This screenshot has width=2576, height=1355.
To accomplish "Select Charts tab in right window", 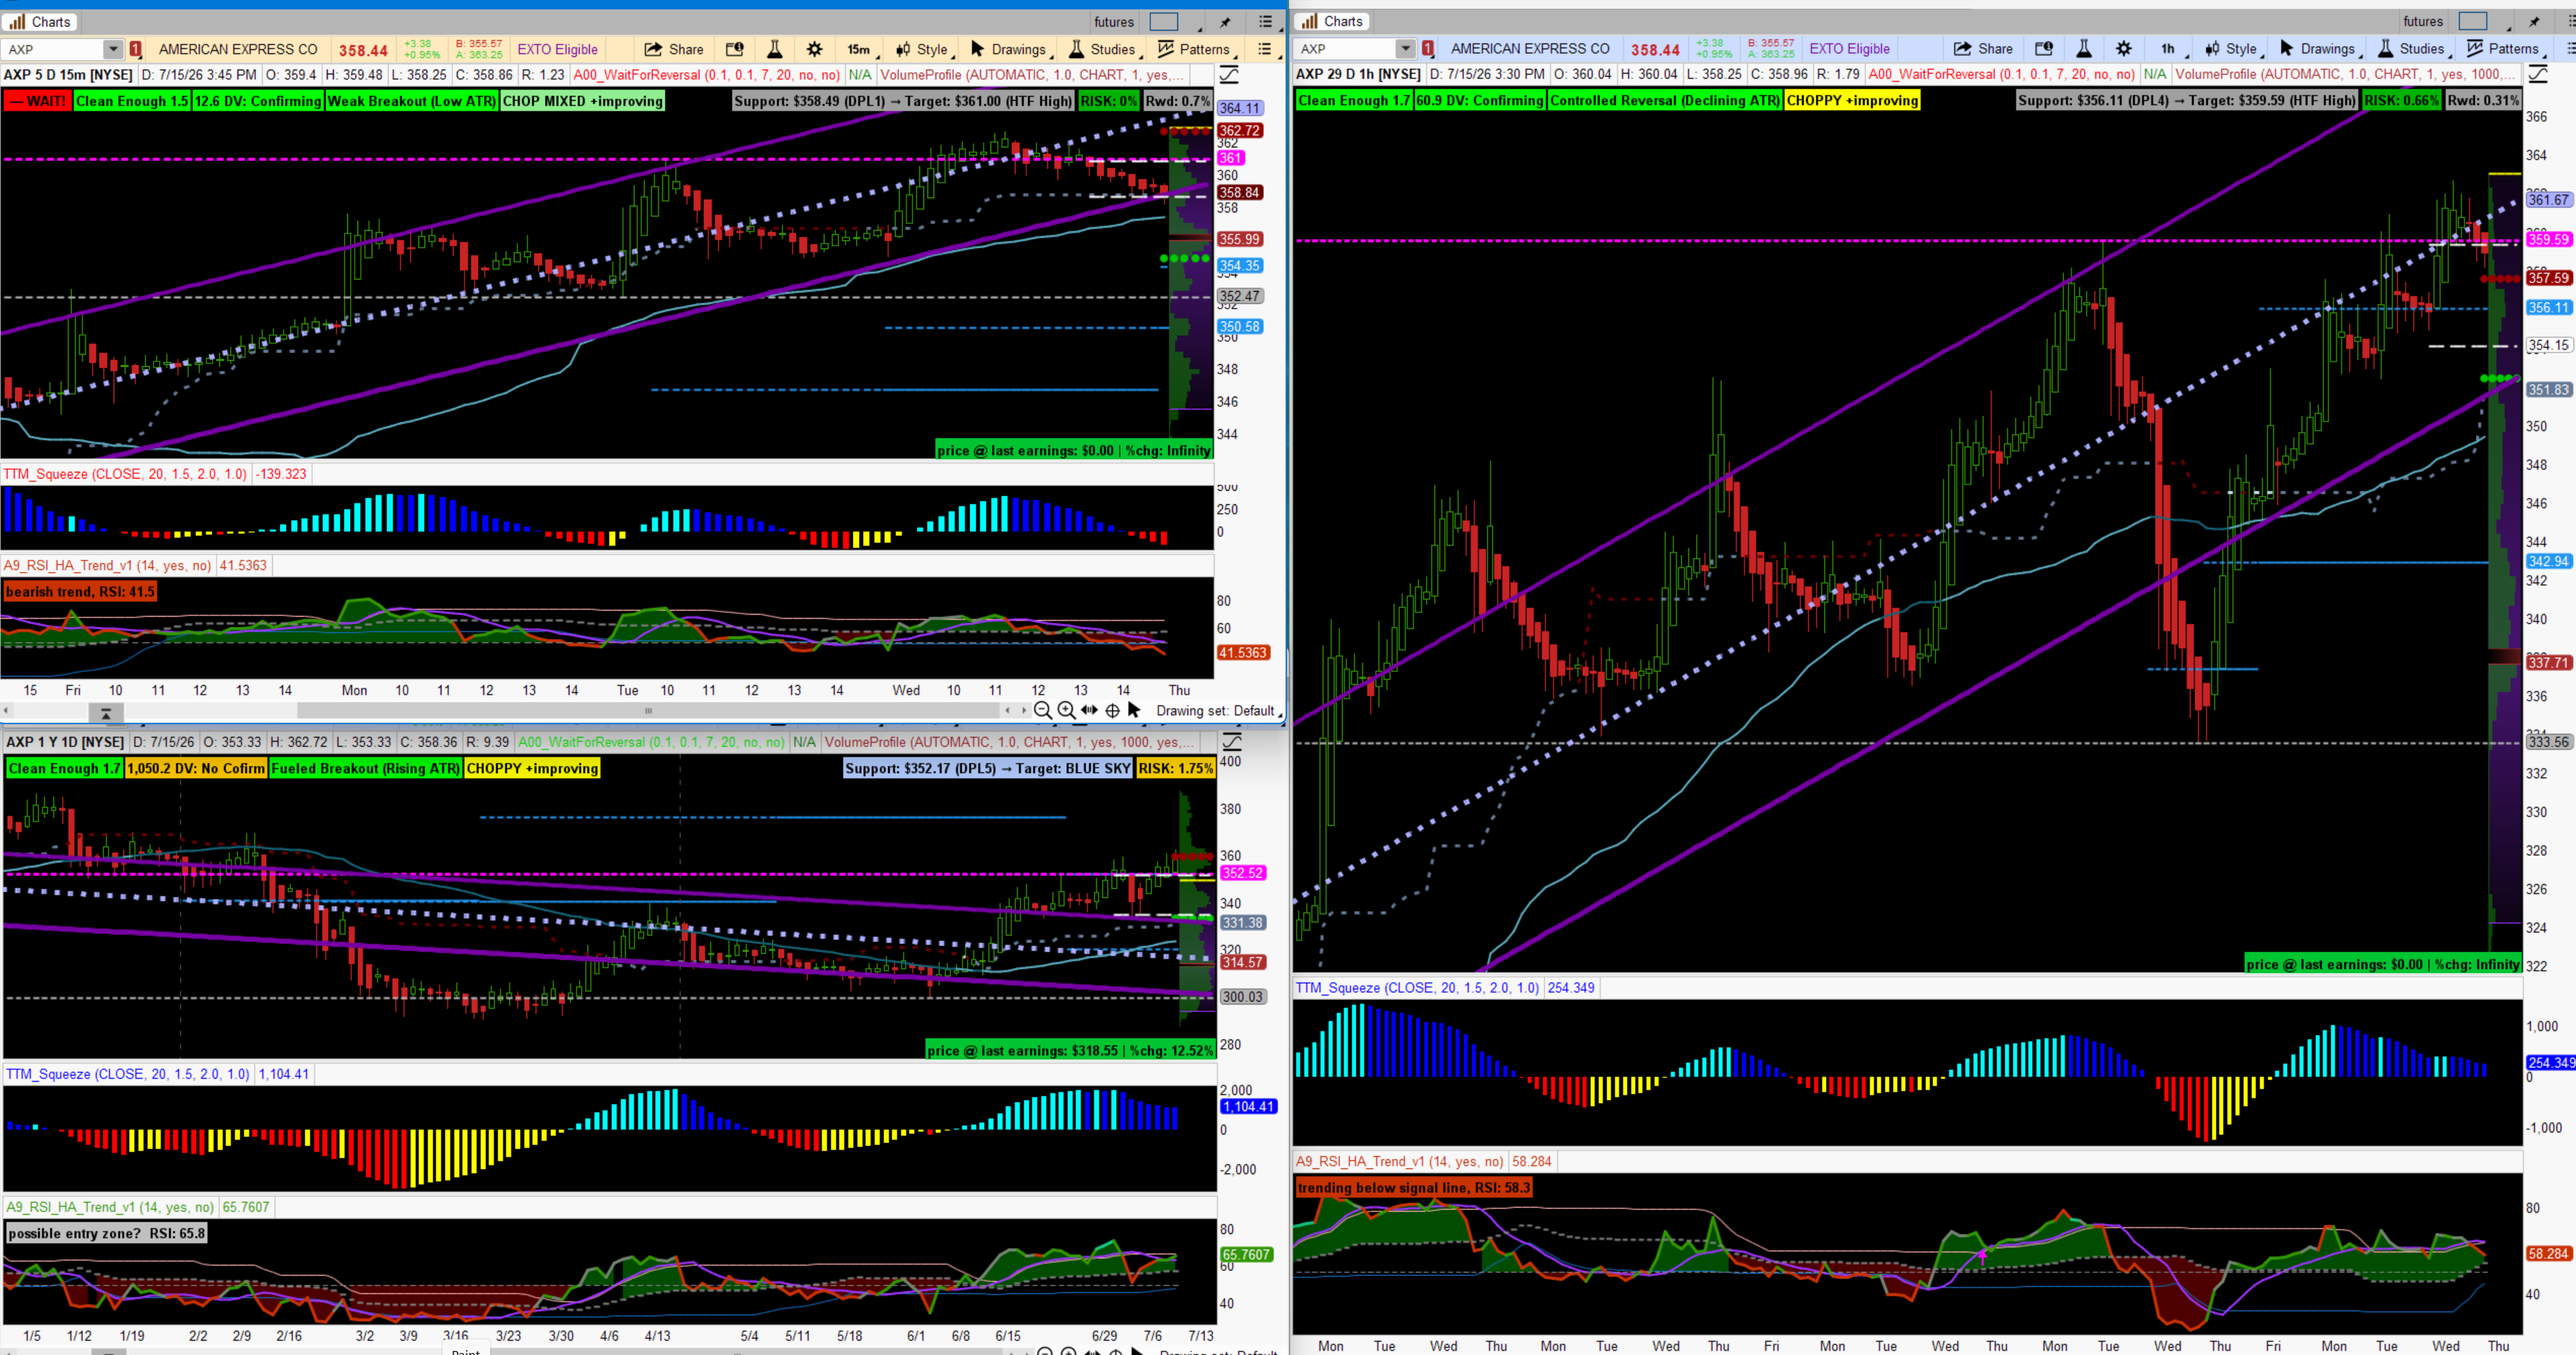I will point(1333,21).
